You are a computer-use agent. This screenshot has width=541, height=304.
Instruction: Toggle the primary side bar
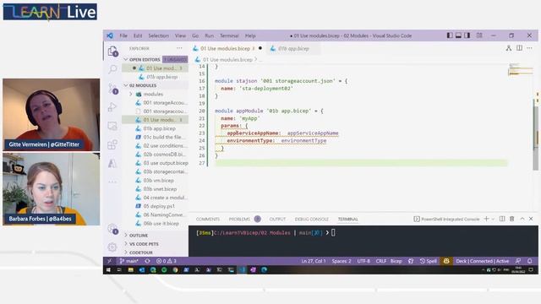click(x=450, y=35)
